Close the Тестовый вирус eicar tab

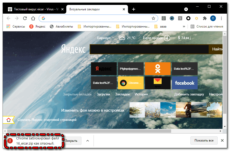[x=62, y=9]
